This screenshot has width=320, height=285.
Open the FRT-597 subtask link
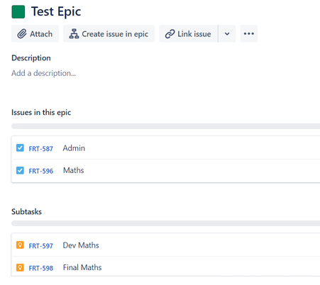pyautogui.click(x=41, y=246)
